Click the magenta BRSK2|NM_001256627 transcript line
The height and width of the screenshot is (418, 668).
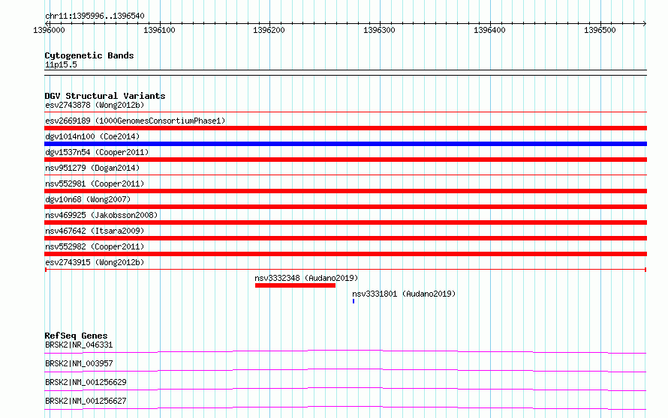click(345, 408)
